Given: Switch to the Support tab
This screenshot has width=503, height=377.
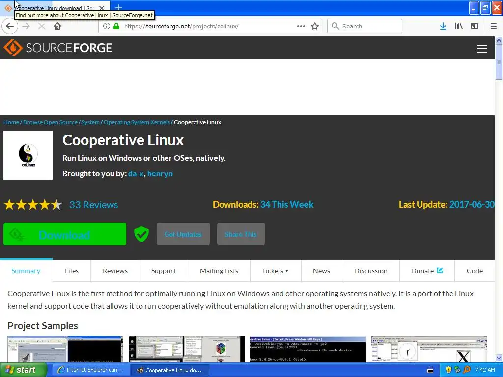Looking at the screenshot, I should pyautogui.click(x=164, y=271).
